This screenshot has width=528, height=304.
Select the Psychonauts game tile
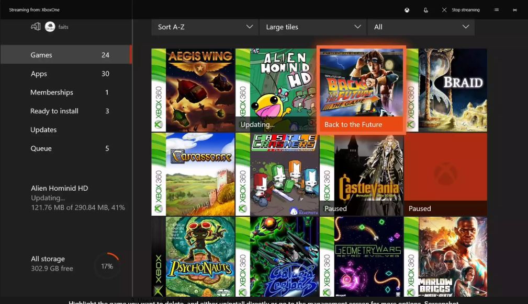(193, 256)
